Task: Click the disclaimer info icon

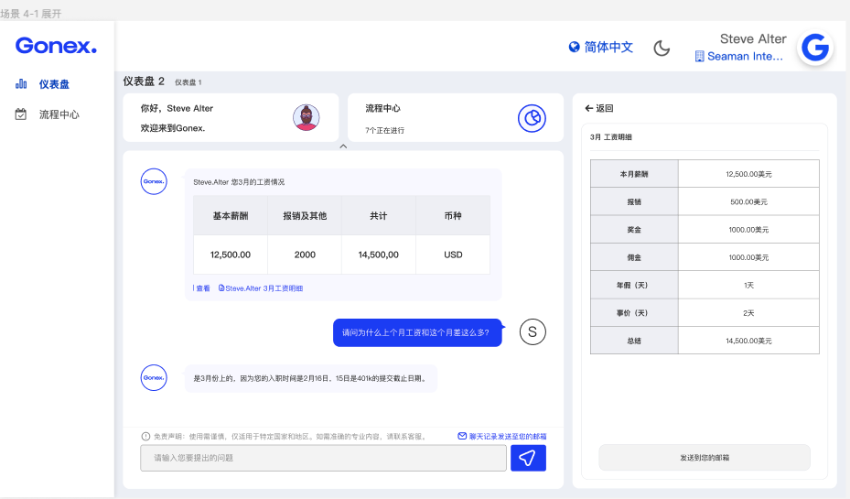Action: 145,437
